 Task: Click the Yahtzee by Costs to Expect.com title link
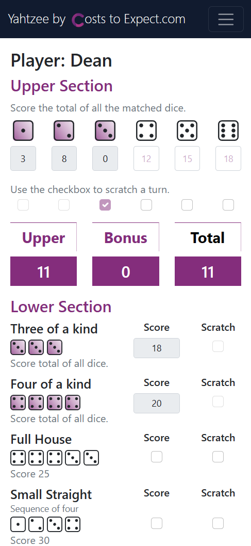97,19
